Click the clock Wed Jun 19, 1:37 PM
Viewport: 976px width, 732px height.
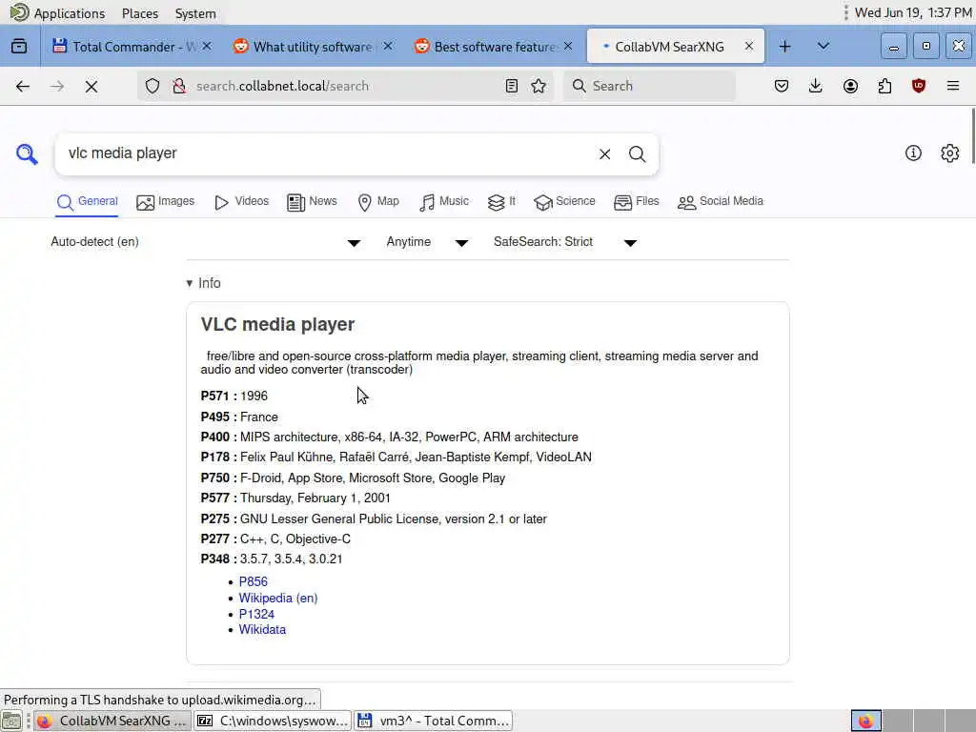tap(913, 13)
